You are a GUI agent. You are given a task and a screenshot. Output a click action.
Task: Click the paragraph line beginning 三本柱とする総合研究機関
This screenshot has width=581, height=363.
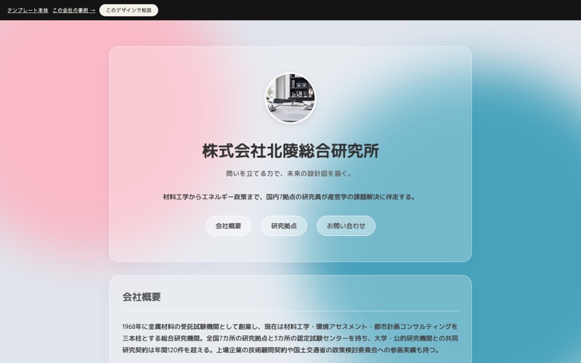[290, 338]
